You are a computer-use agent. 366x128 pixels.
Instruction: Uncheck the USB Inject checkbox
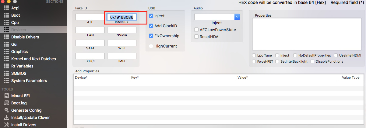click(151, 16)
